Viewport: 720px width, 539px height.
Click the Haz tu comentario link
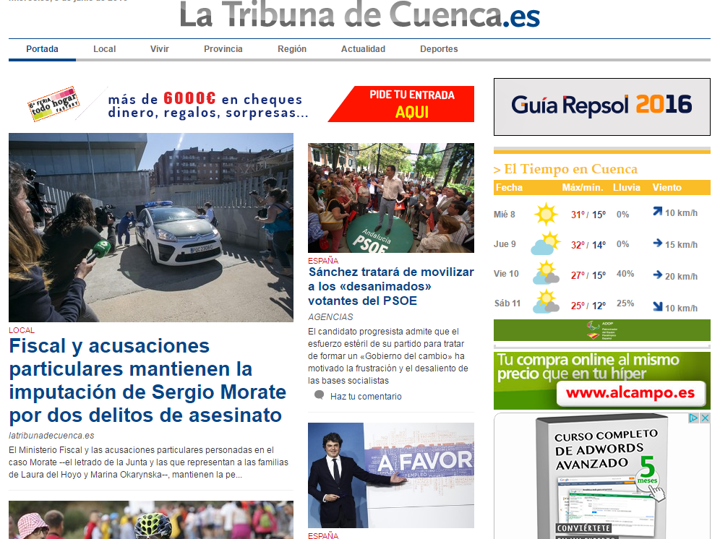[x=366, y=396]
